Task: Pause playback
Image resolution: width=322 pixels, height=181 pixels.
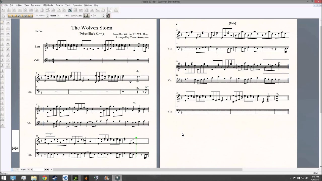Action: (x=22, y=16)
